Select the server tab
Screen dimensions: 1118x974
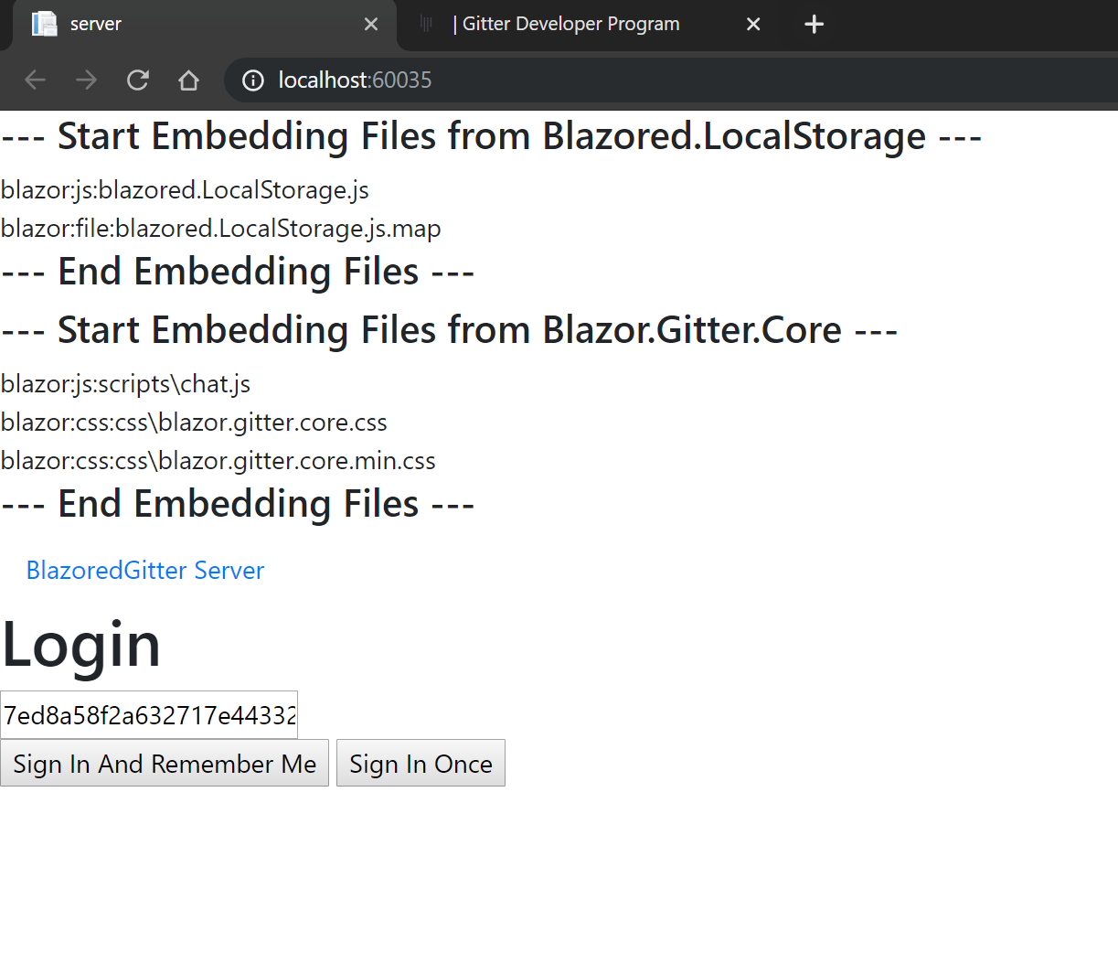click(183, 24)
